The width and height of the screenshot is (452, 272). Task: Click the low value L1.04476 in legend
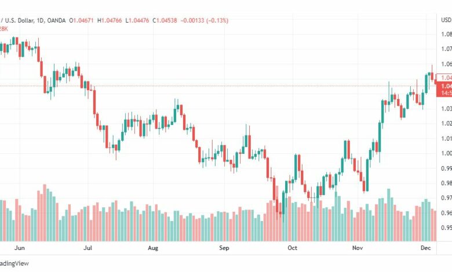[137, 20]
